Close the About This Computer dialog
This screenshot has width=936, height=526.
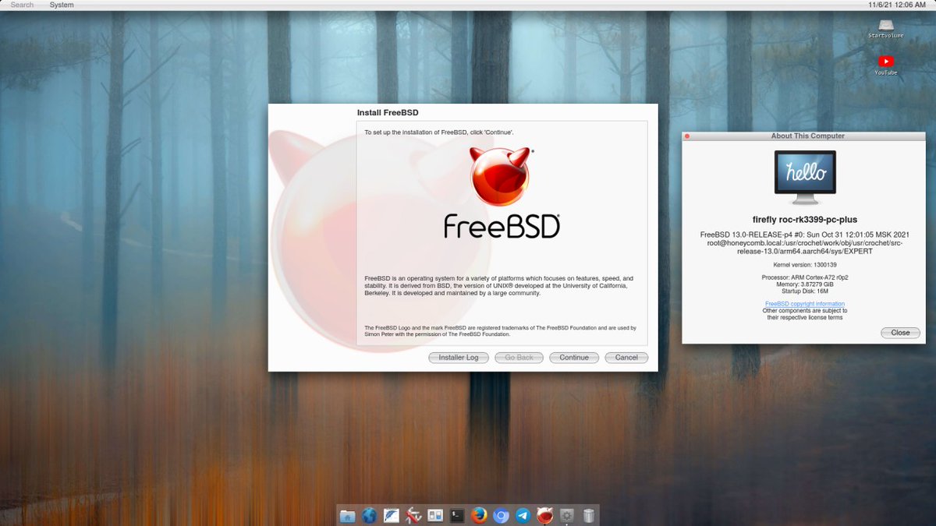click(900, 333)
